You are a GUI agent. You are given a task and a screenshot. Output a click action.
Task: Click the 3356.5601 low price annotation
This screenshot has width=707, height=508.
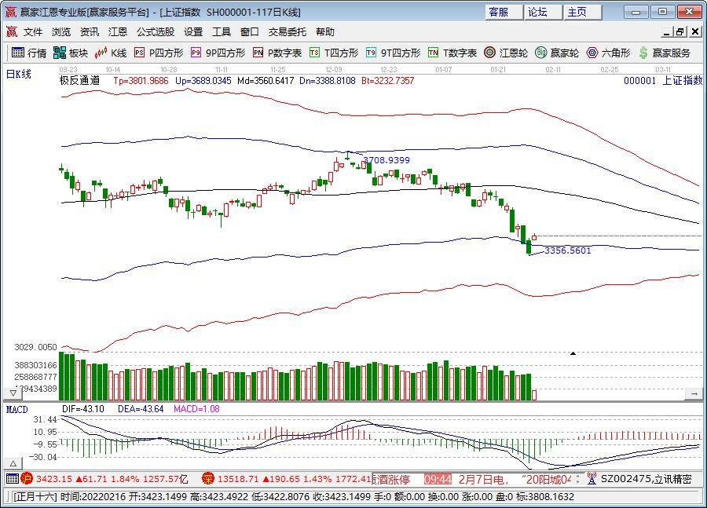coord(568,250)
